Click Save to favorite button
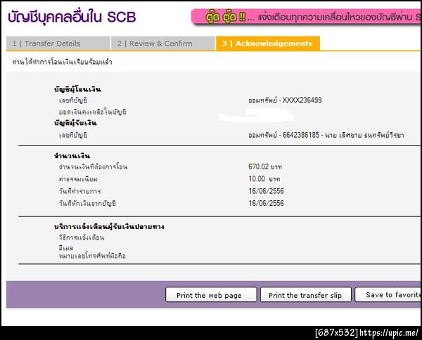The height and width of the screenshot is (340, 422). tap(388, 295)
